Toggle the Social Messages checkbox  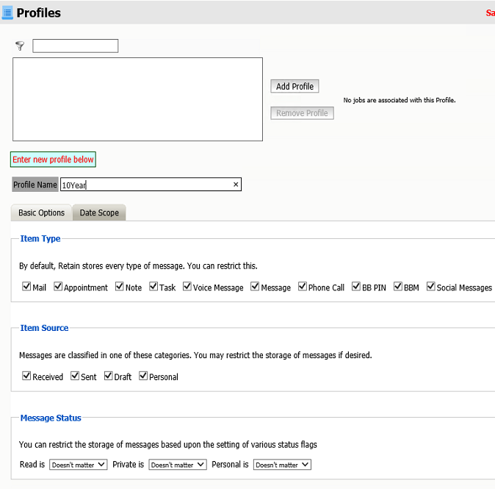point(431,287)
